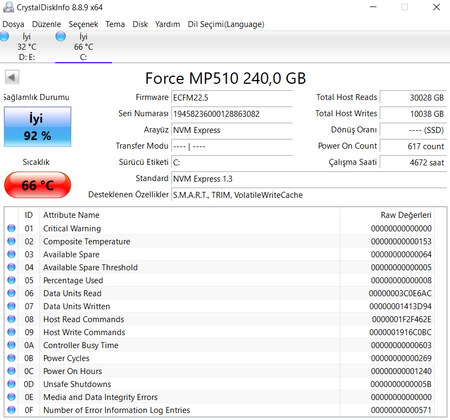Click the blue dot beside Percentage Used
This screenshot has width=450, height=420.
(x=11, y=280)
